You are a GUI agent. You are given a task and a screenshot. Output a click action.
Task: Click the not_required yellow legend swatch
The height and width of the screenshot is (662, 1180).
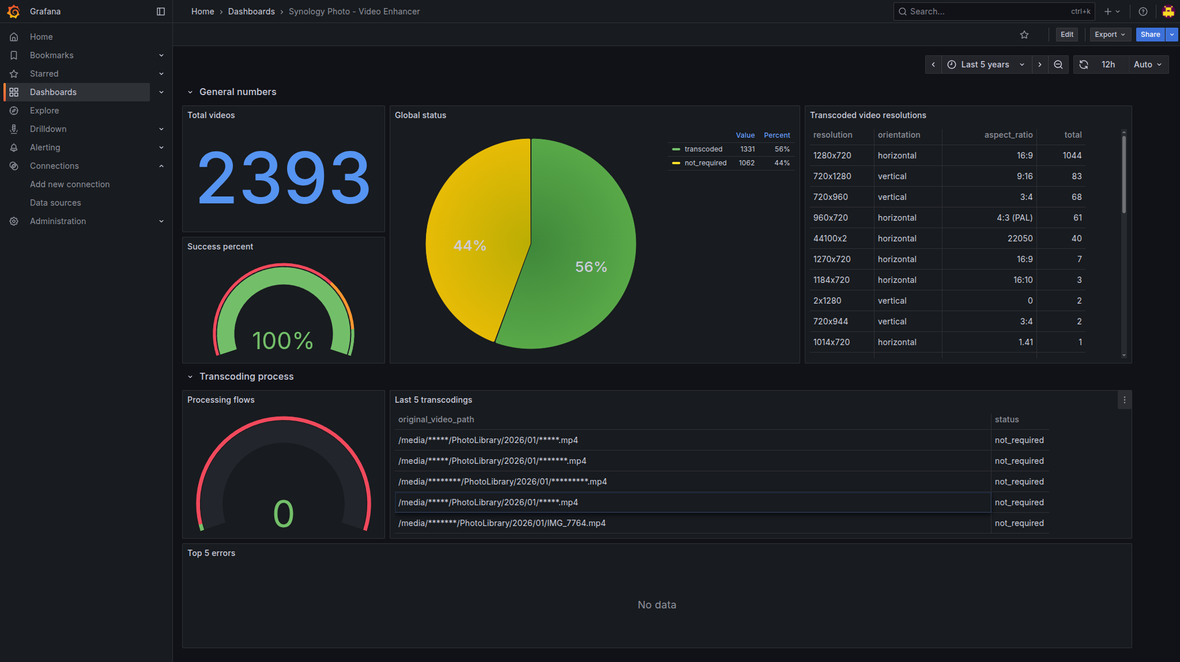point(676,163)
